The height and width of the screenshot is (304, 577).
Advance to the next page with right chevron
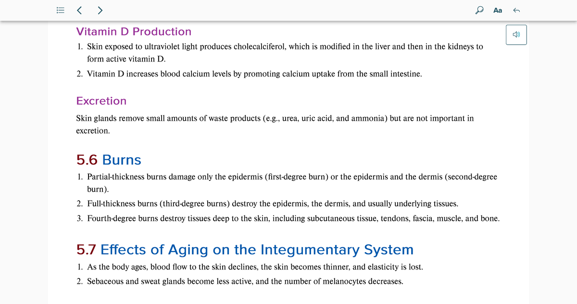[x=100, y=10]
